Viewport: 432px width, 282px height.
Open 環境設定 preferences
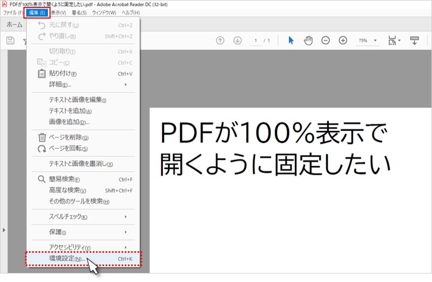click(84, 259)
